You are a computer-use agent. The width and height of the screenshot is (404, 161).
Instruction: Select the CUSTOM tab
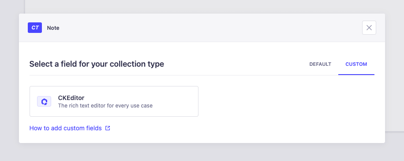[x=356, y=64]
